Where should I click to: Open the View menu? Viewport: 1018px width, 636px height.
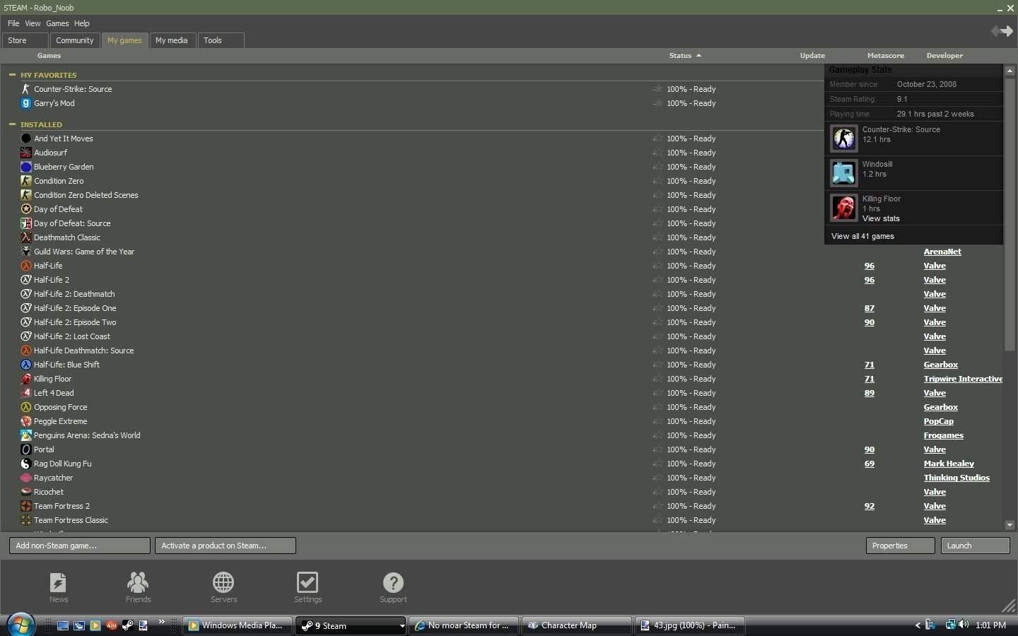(x=33, y=23)
